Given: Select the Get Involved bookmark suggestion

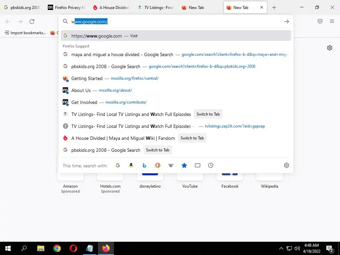Looking at the screenshot, I should 176,102.
